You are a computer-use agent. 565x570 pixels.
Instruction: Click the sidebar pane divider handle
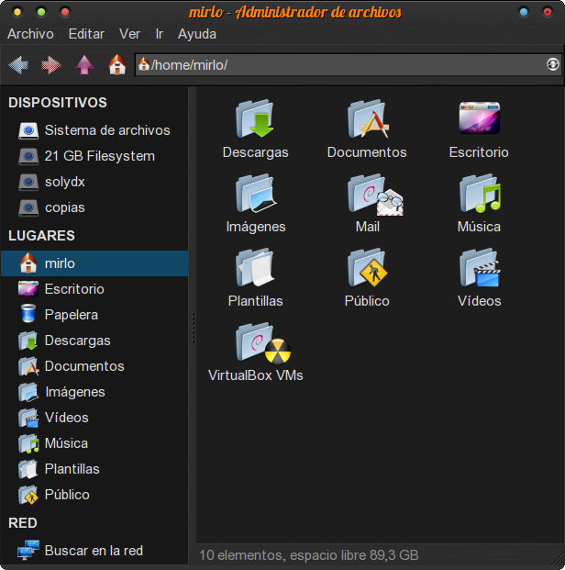coord(193,327)
